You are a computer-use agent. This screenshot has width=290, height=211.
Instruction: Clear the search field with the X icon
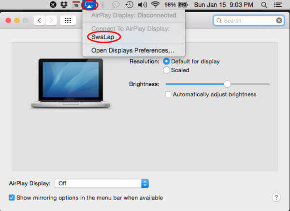click(x=279, y=20)
